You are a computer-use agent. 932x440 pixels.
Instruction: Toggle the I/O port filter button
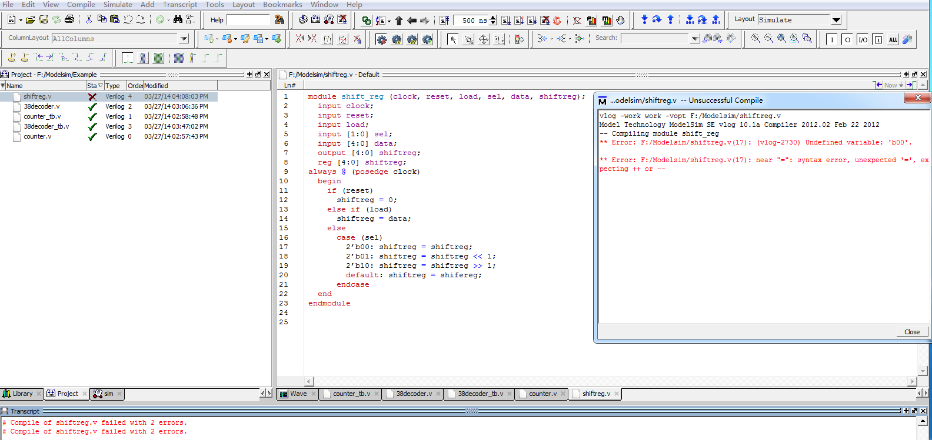pyautogui.click(x=863, y=39)
